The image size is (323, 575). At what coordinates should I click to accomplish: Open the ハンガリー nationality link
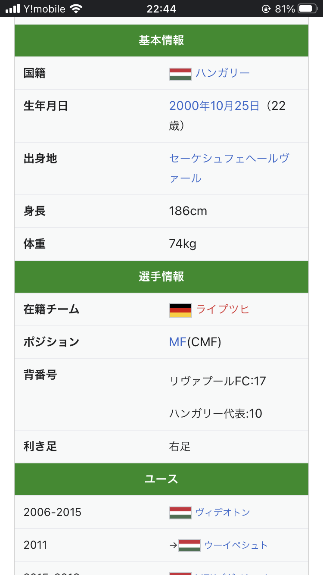[223, 73]
